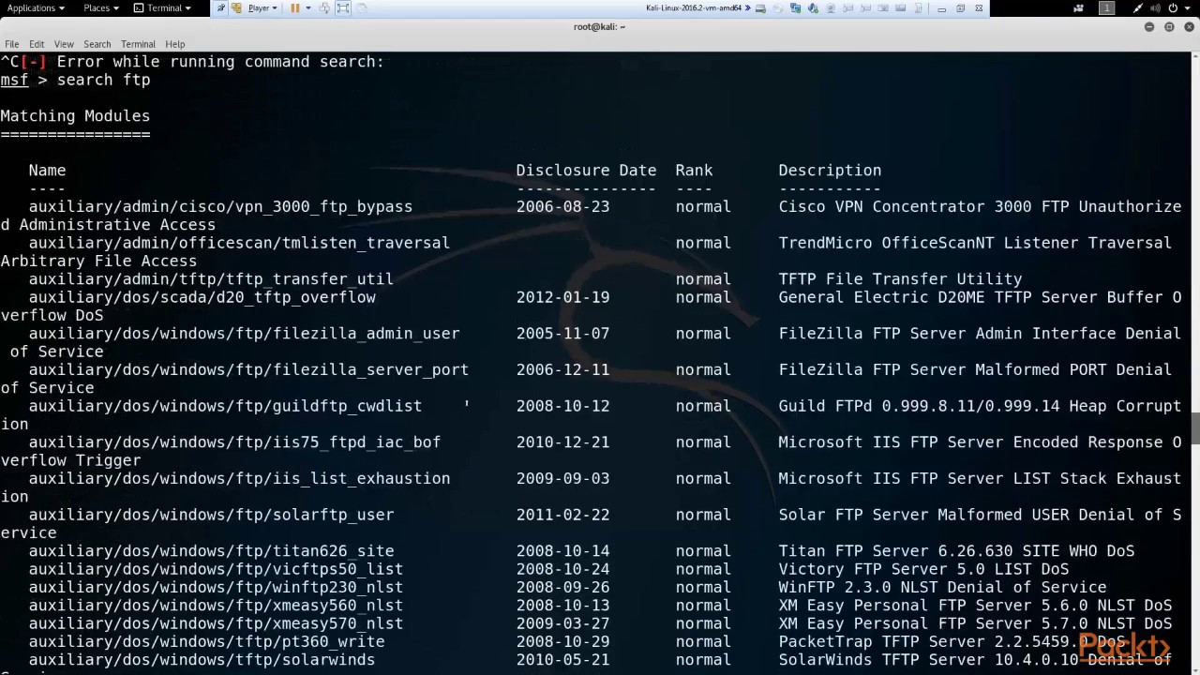1200x675 pixels.
Task: Click the network adapter device icon
Action: 795,7
